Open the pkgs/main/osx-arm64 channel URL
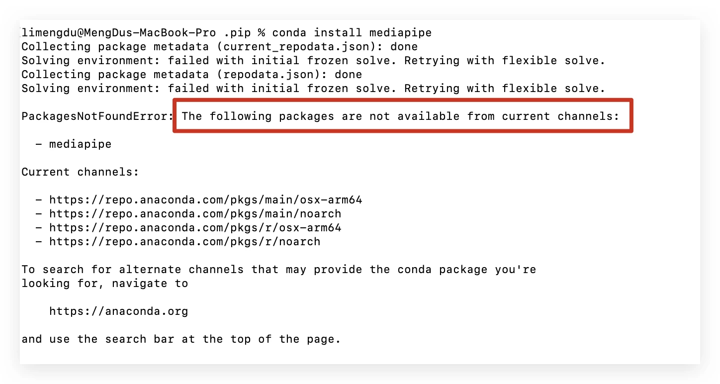This screenshot has width=720, height=384. pyautogui.click(x=205, y=200)
